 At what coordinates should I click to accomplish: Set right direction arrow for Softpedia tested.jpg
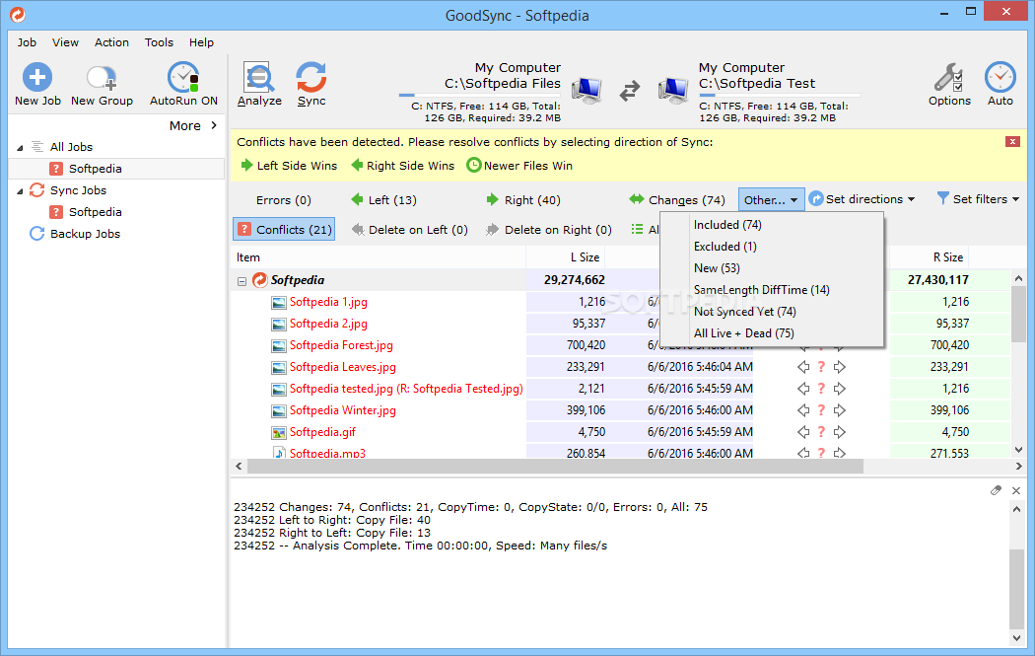tap(840, 389)
